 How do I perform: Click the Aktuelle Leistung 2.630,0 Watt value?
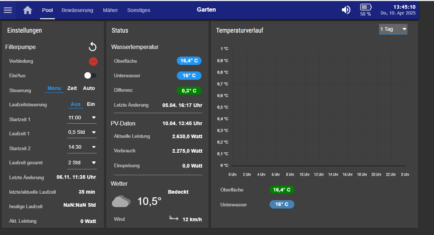point(187,136)
